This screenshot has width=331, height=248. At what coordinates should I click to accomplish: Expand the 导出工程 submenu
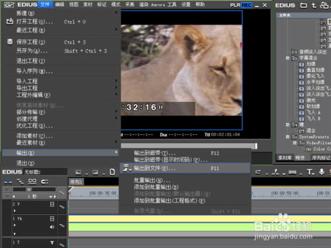(x=116, y=87)
